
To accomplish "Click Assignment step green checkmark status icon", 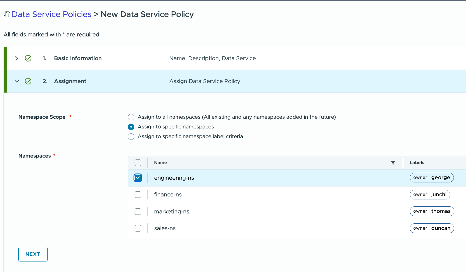I will [28, 81].
